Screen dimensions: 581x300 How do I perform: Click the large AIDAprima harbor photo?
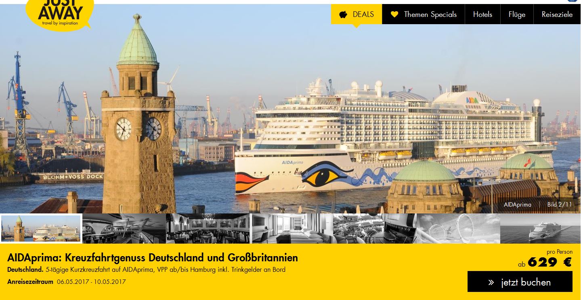290,109
